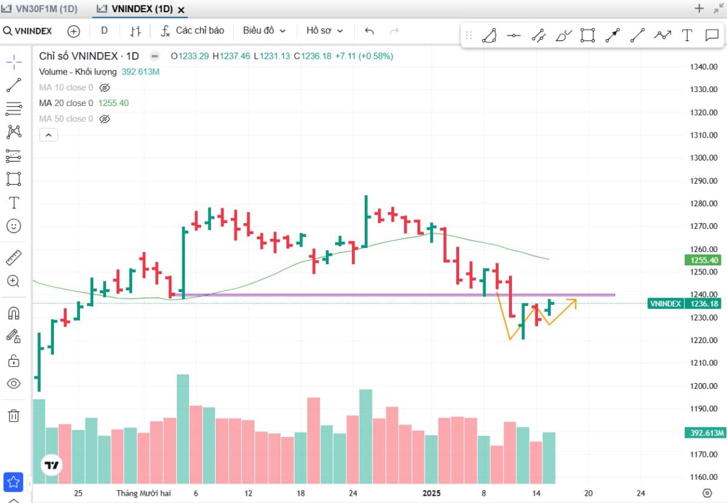Viewport: 727px width, 503px height.
Task: Select the path polyline tool in favorites
Action: tap(662, 36)
